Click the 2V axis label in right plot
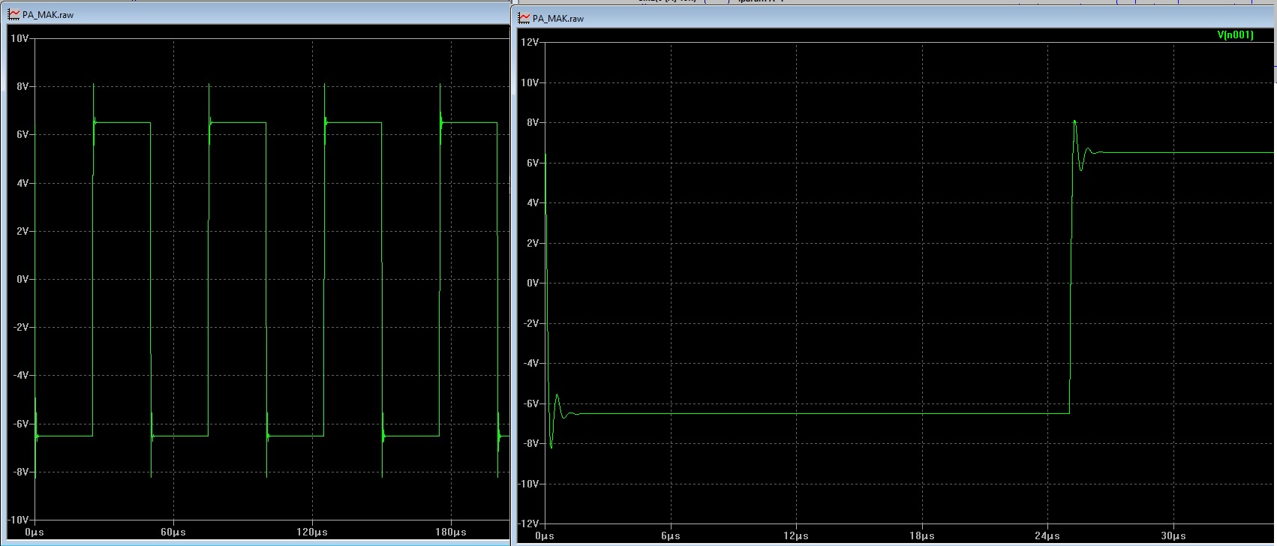 click(x=532, y=243)
